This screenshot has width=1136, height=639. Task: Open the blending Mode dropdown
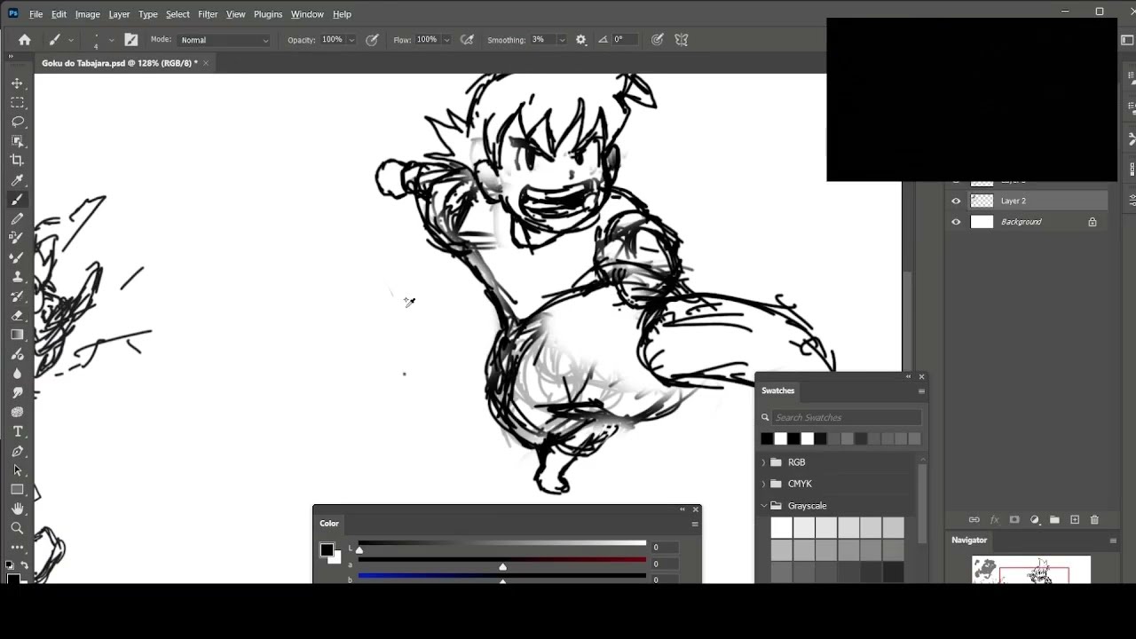pos(225,40)
